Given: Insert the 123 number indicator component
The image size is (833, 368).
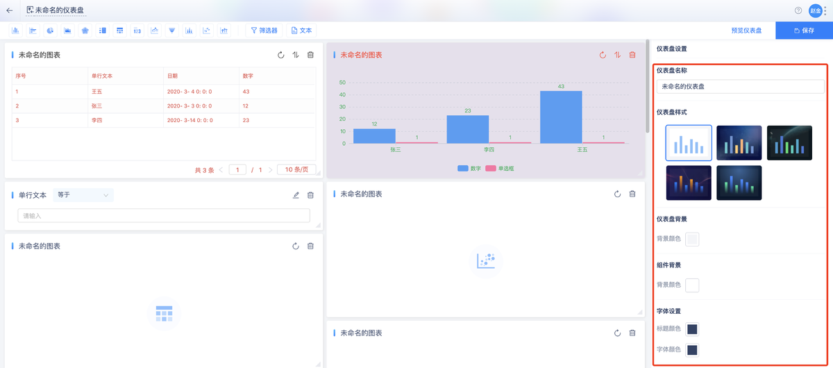Looking at the screenshot, I should tap(137, 31).
